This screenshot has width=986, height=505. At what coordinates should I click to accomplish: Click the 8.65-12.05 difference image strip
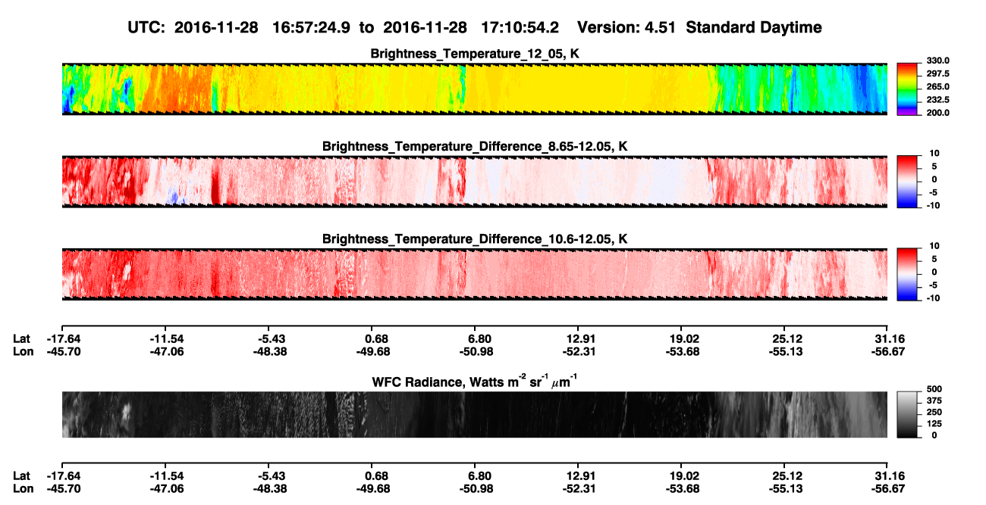pyautogui.click(x=475, y=182)
